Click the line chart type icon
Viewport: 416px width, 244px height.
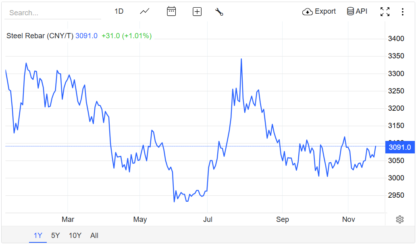coord(145,11)
